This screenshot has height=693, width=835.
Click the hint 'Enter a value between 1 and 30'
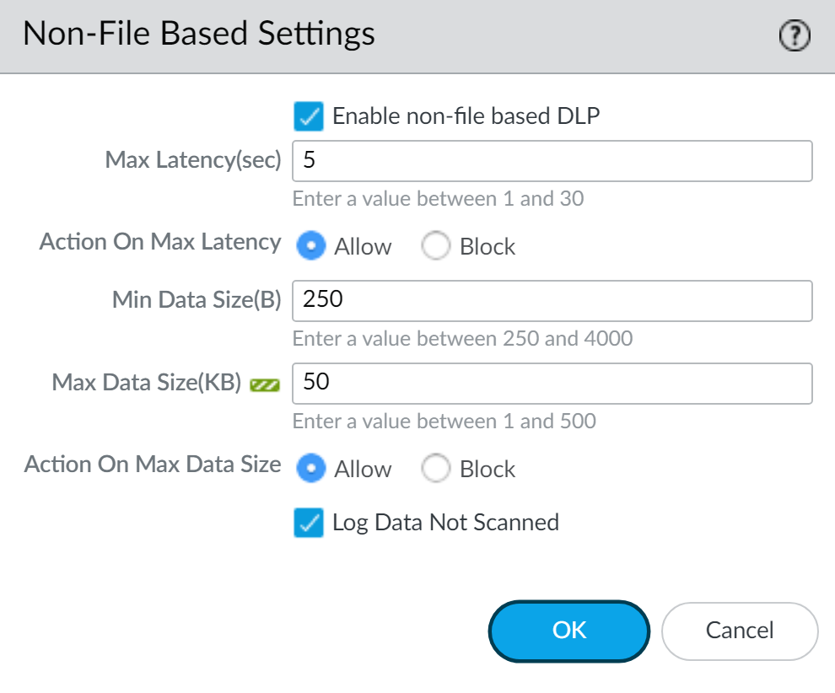point(438,200)
